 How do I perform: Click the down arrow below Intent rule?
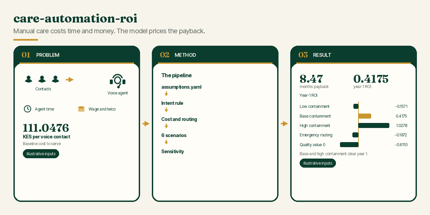[x=166, y=110]
